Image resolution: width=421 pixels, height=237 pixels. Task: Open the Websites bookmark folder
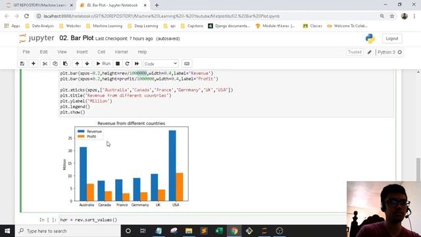(70, 26)
